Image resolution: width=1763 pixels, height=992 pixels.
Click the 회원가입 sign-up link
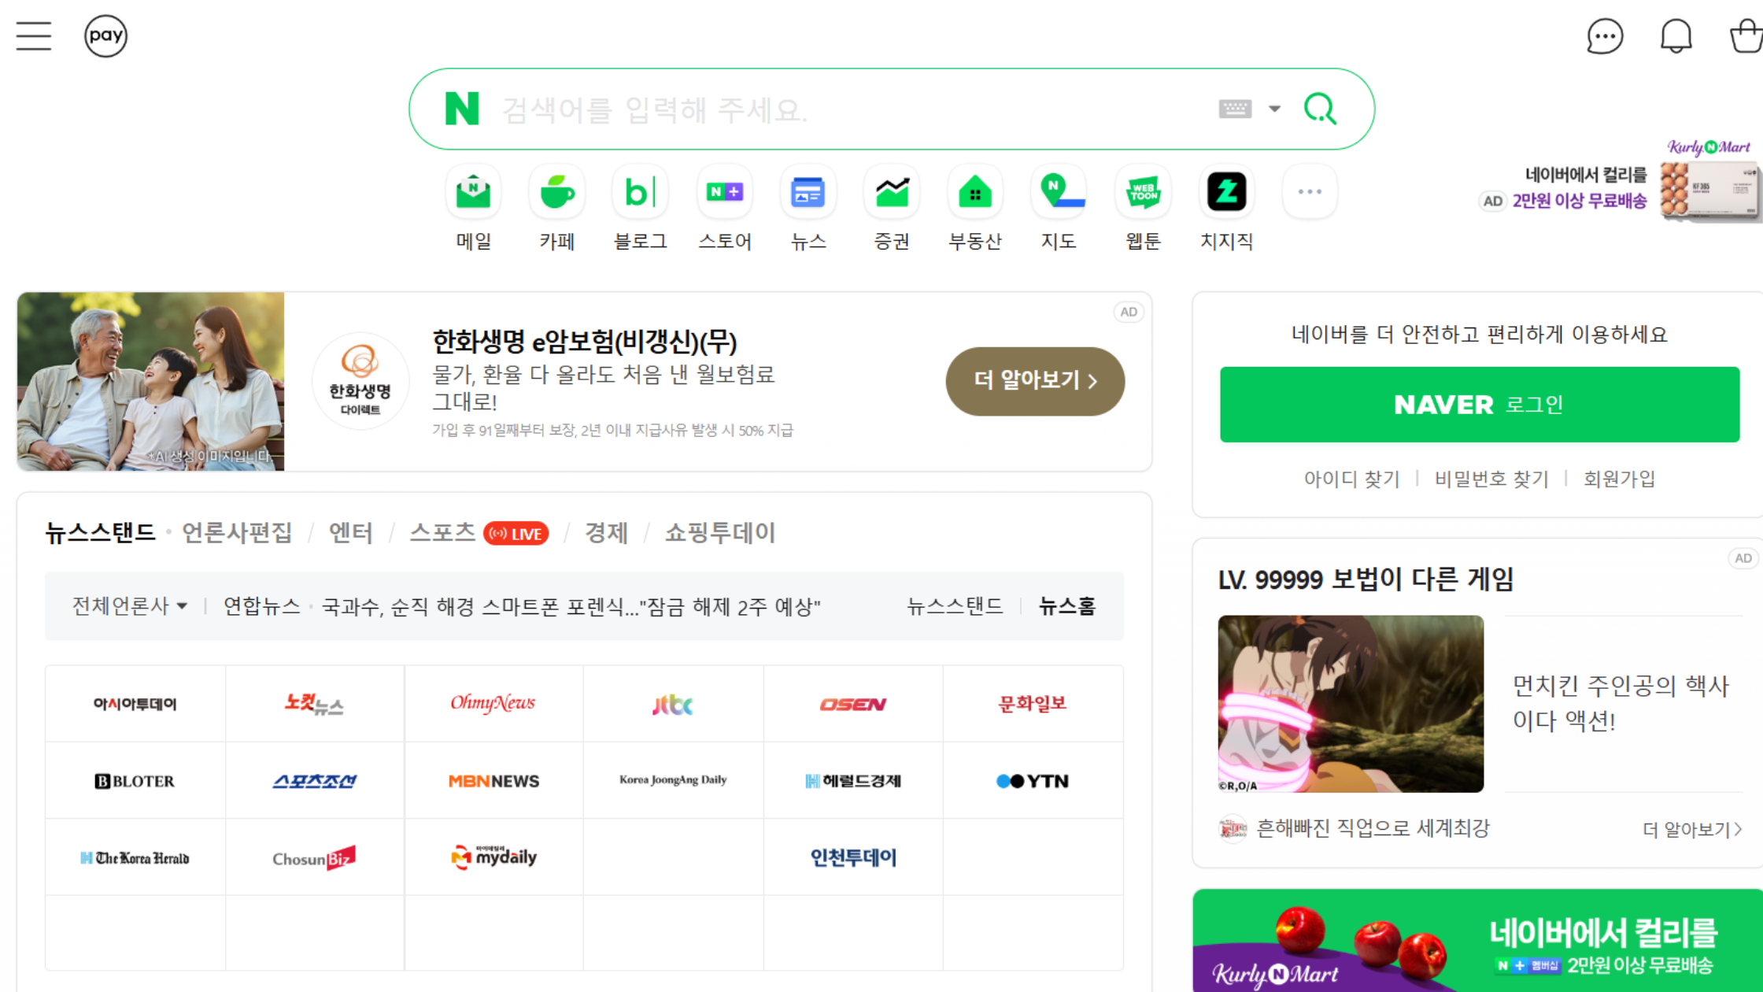1619,479
